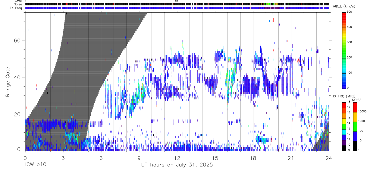Click the 300 label on width colorbar
This screenshot has width=370, height=171.
pos(350,42)
